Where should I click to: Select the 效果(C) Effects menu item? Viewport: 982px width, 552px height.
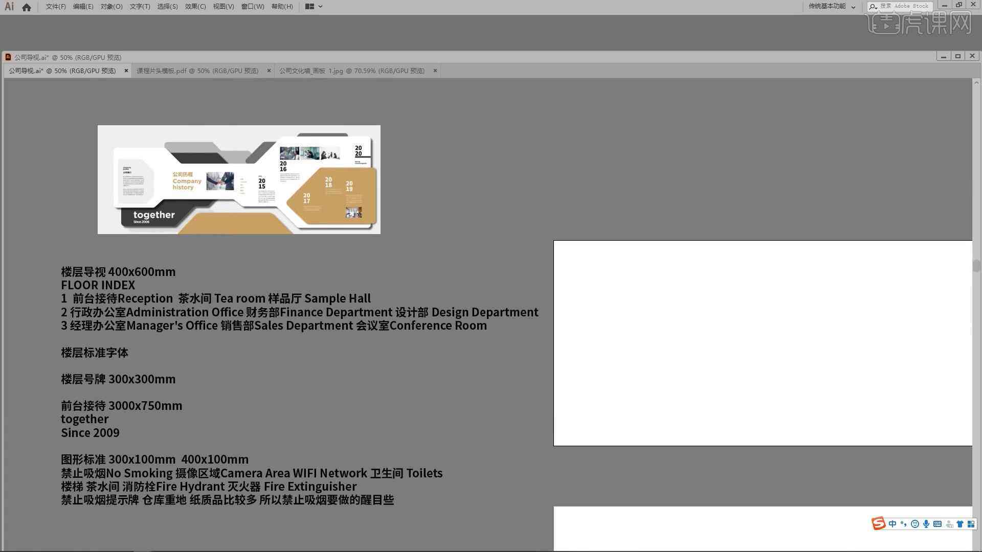(195, 6)
